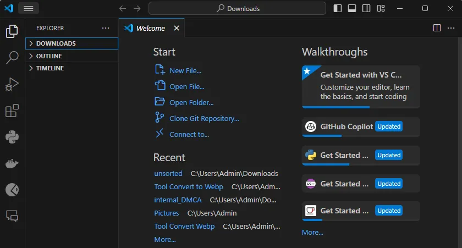Toggle primary side bar visibility

(x=338, y=9)
